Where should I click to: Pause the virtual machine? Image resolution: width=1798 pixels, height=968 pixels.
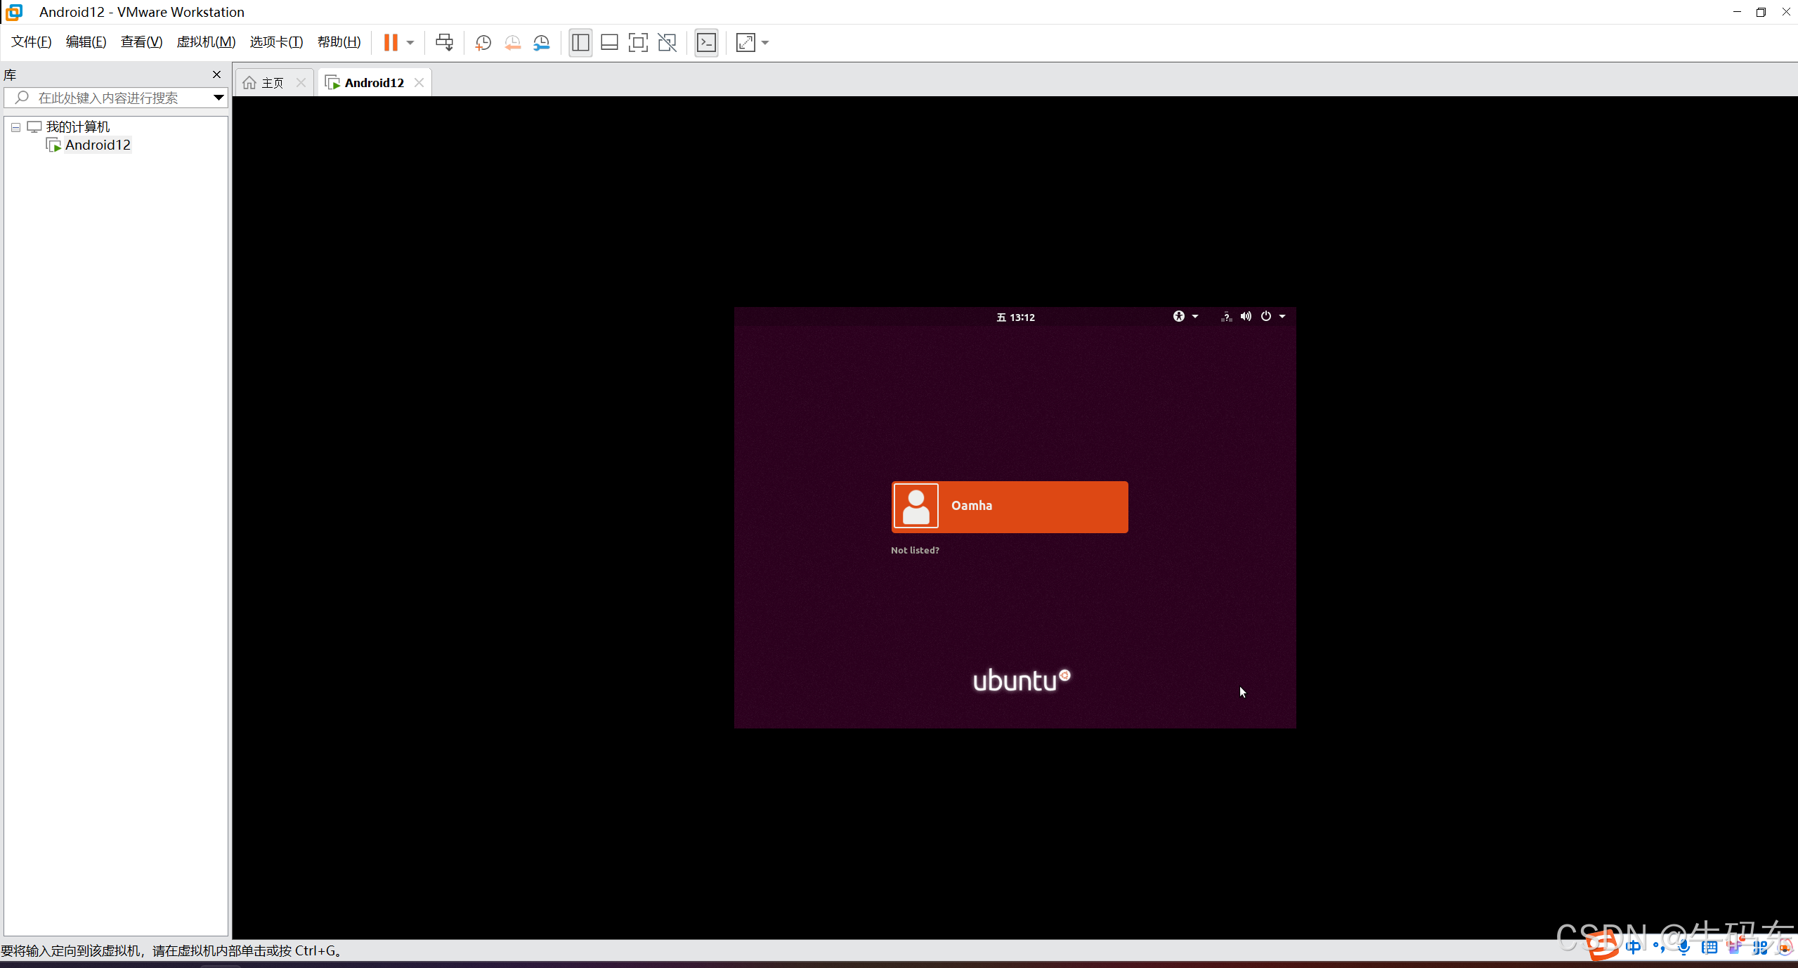click(x=391, y=43)
